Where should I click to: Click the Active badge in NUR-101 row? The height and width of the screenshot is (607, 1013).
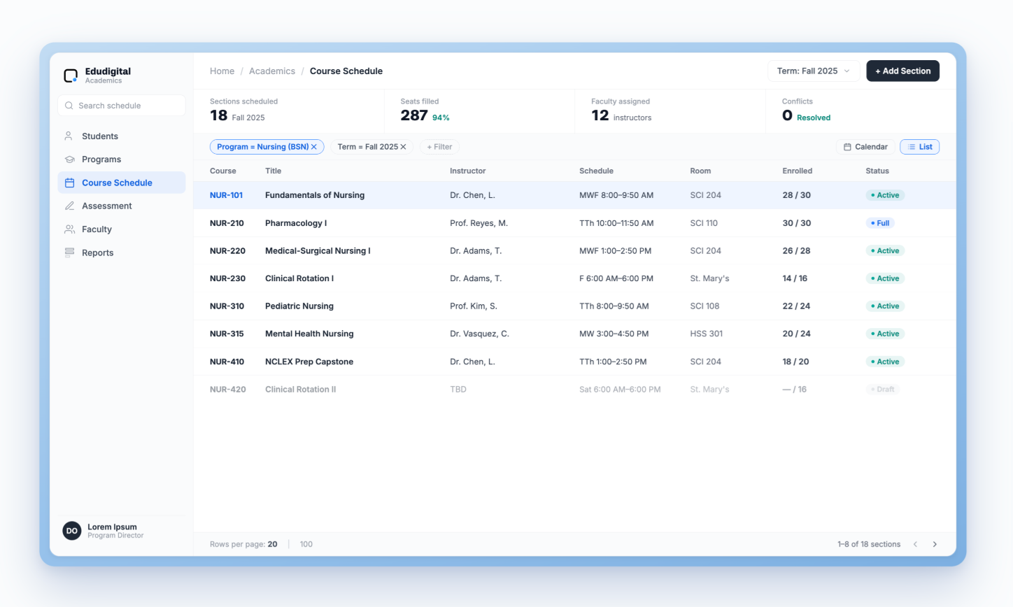pos(885,195)
